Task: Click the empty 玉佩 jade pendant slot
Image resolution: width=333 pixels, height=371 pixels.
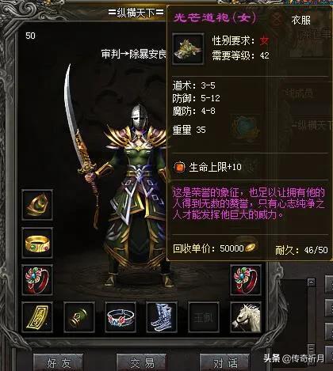Action: point(204,317)
